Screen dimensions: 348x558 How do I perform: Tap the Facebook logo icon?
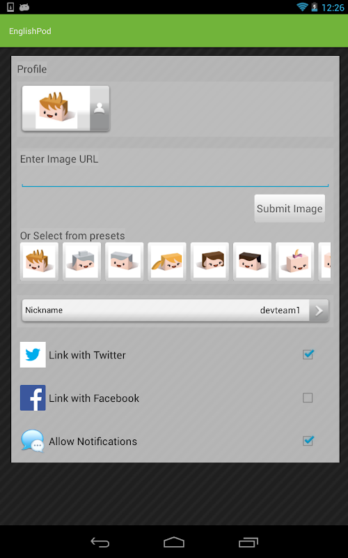click(33, 398)
